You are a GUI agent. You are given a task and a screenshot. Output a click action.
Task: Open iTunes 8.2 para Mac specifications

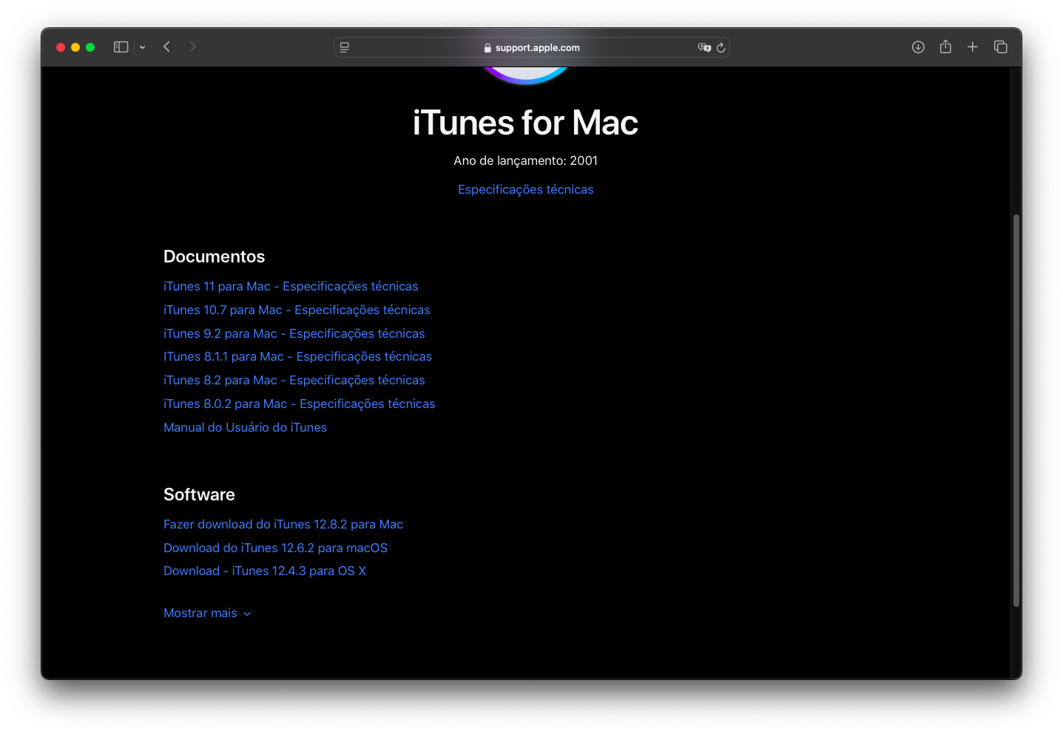[x=294, y=381]
